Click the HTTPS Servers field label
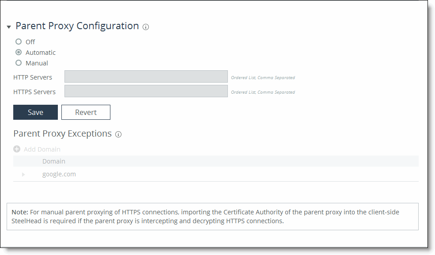 34,92
